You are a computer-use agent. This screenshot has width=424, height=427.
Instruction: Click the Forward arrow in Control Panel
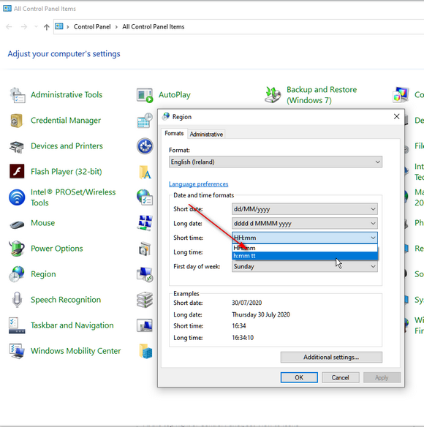[24, 26]
